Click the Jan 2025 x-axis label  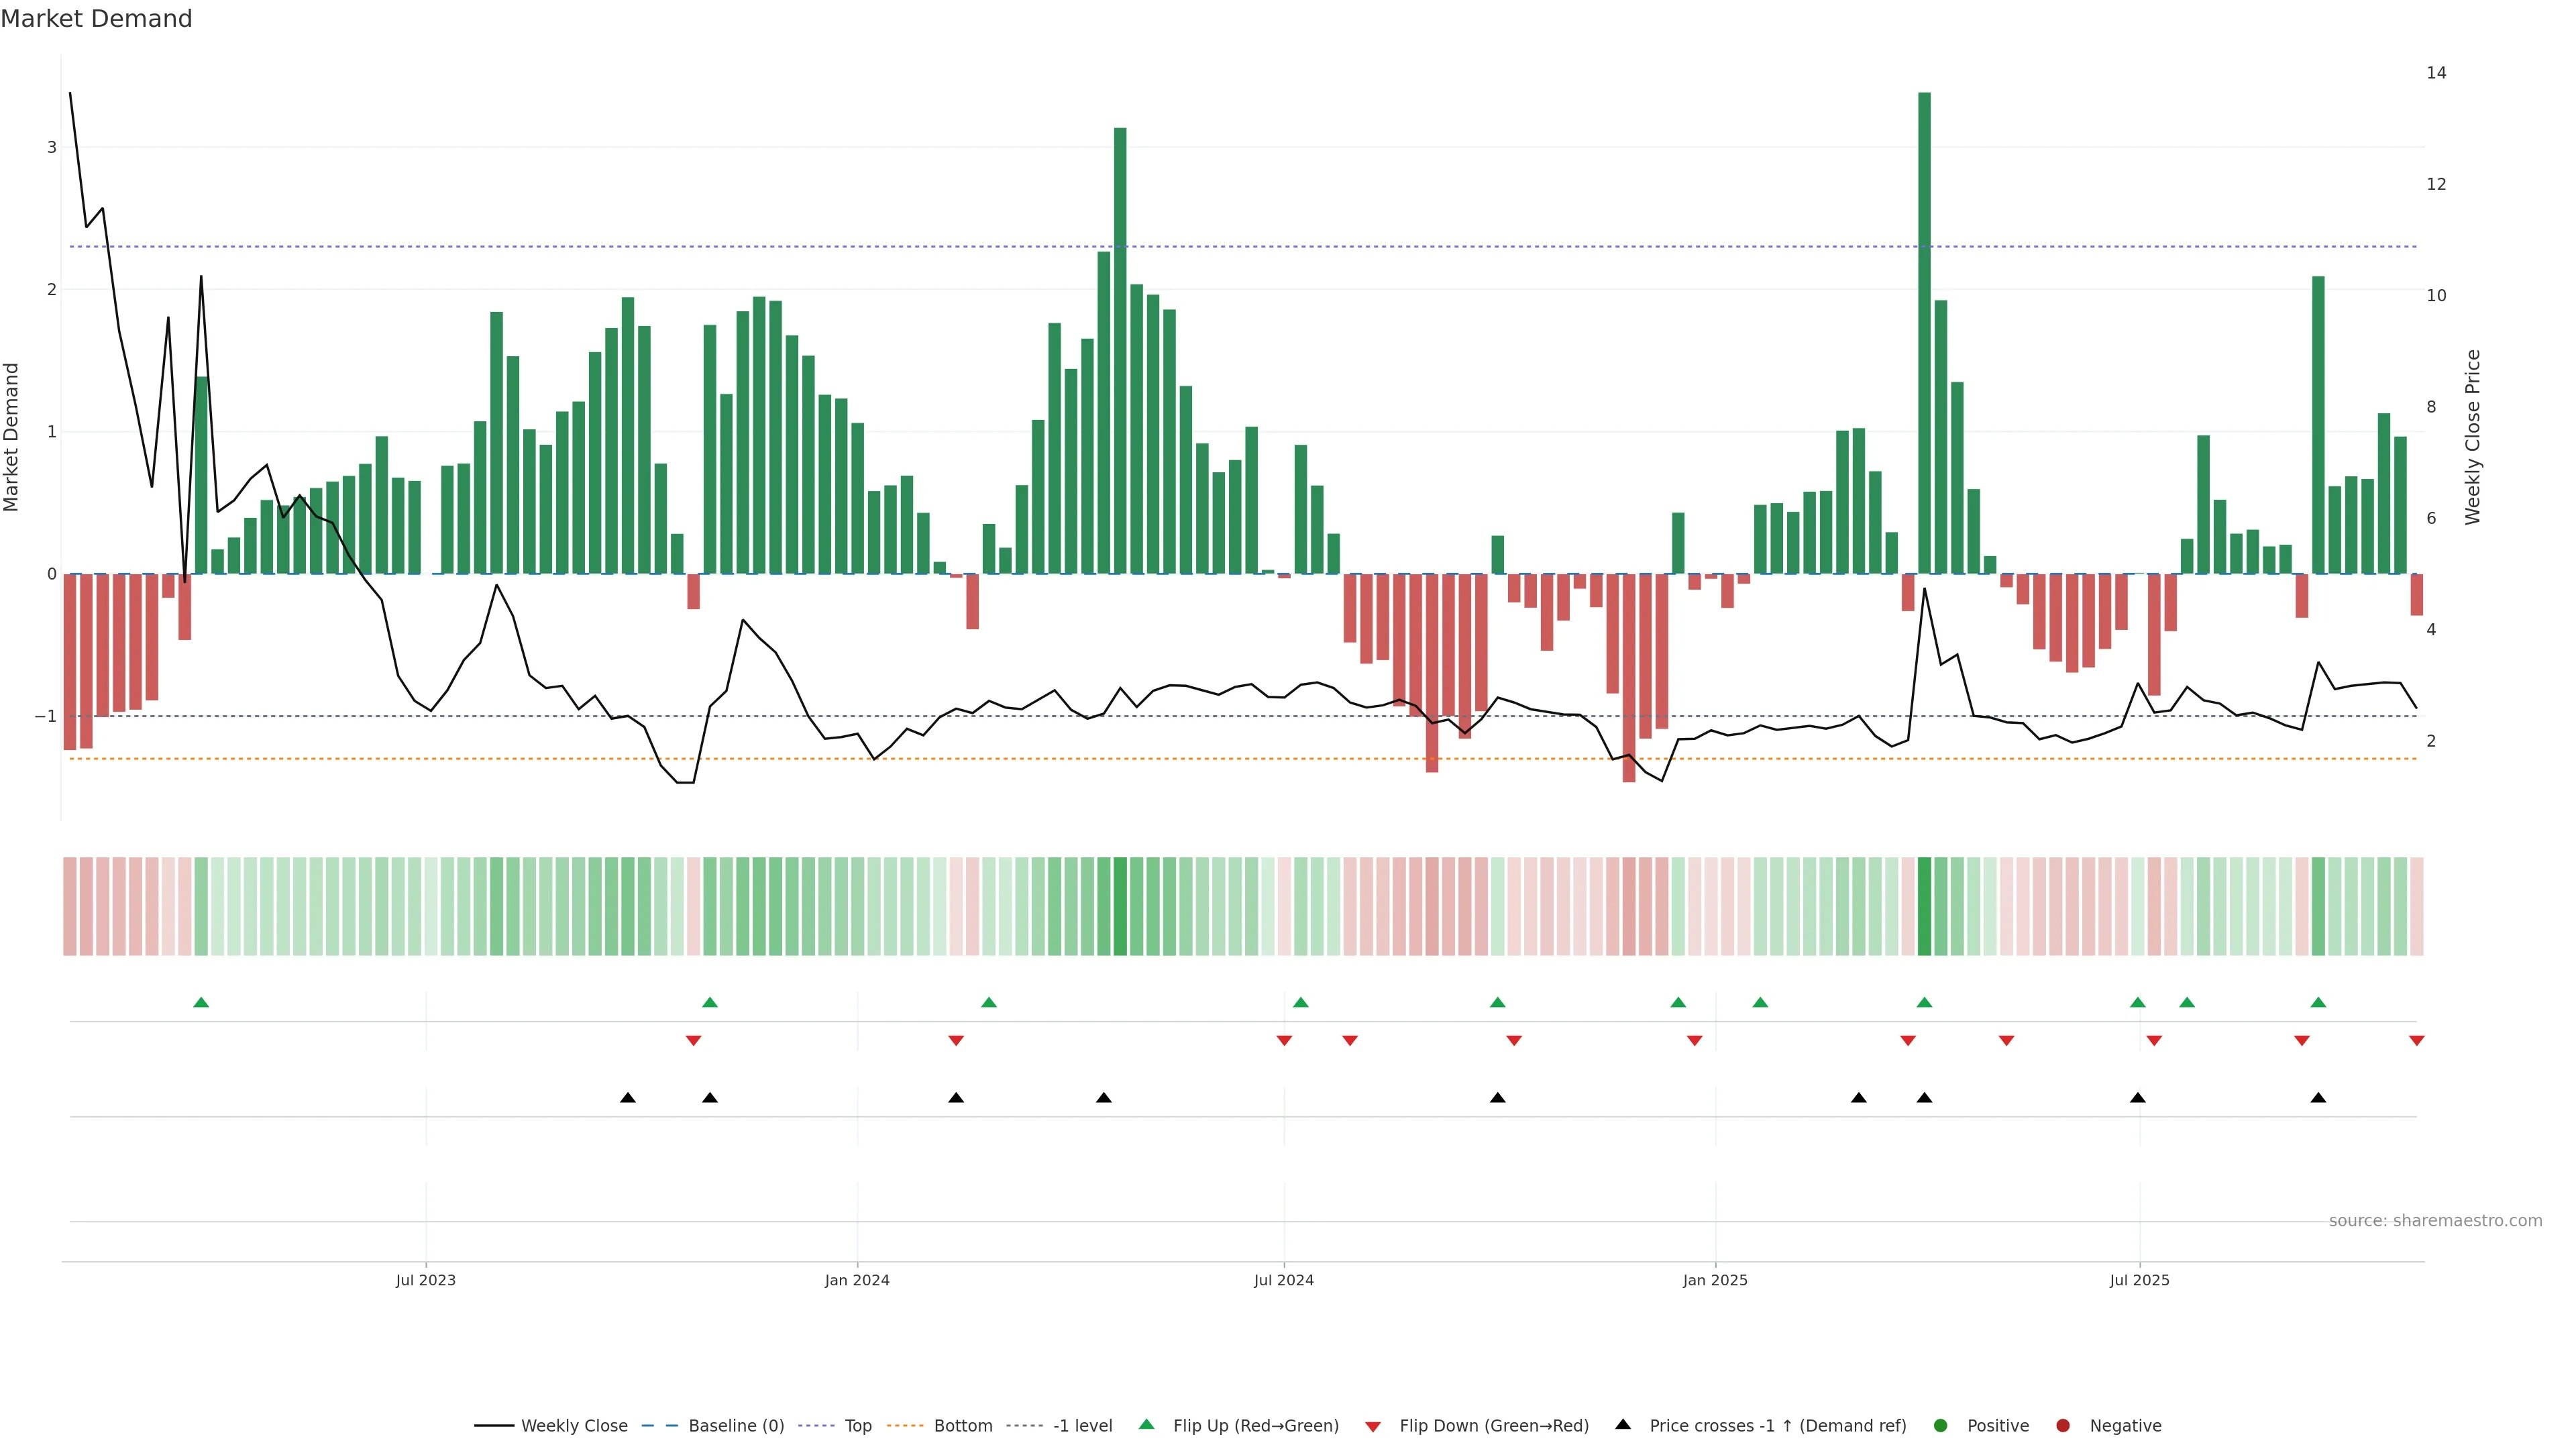point(1715,1280)
